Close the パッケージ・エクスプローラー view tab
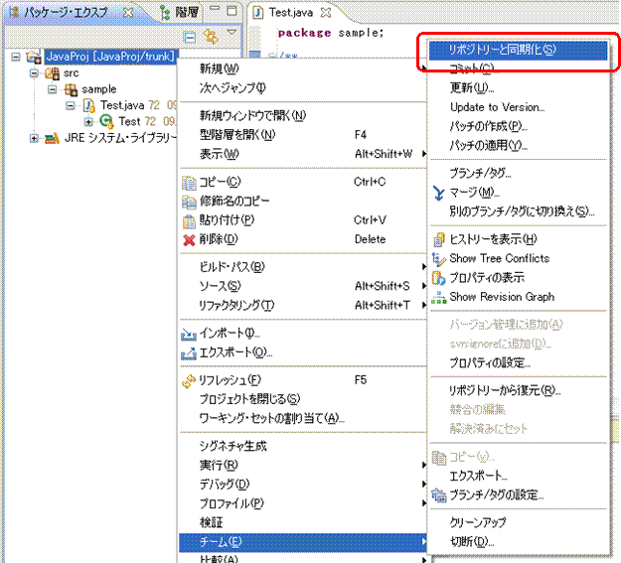 (127, 13)
